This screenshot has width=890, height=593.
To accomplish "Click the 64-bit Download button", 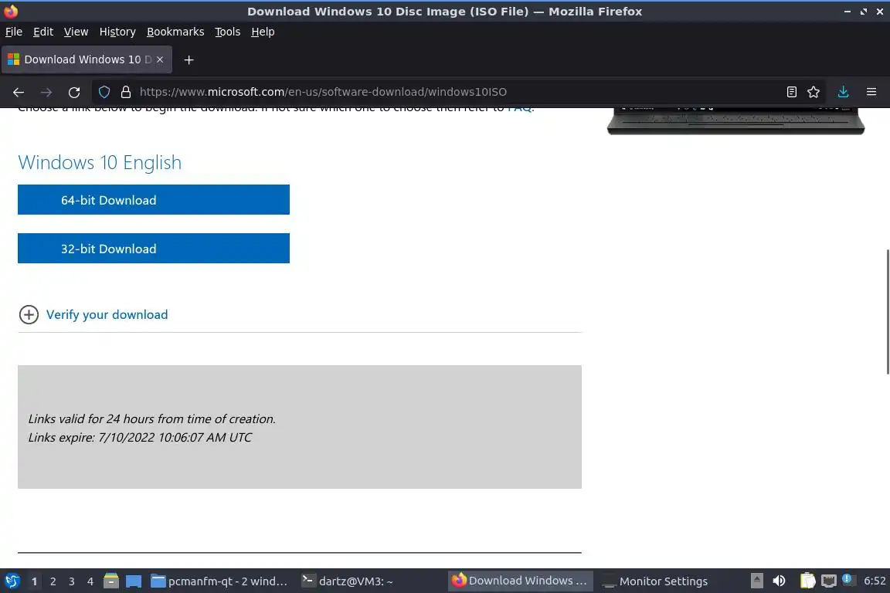I will (153, 200).
